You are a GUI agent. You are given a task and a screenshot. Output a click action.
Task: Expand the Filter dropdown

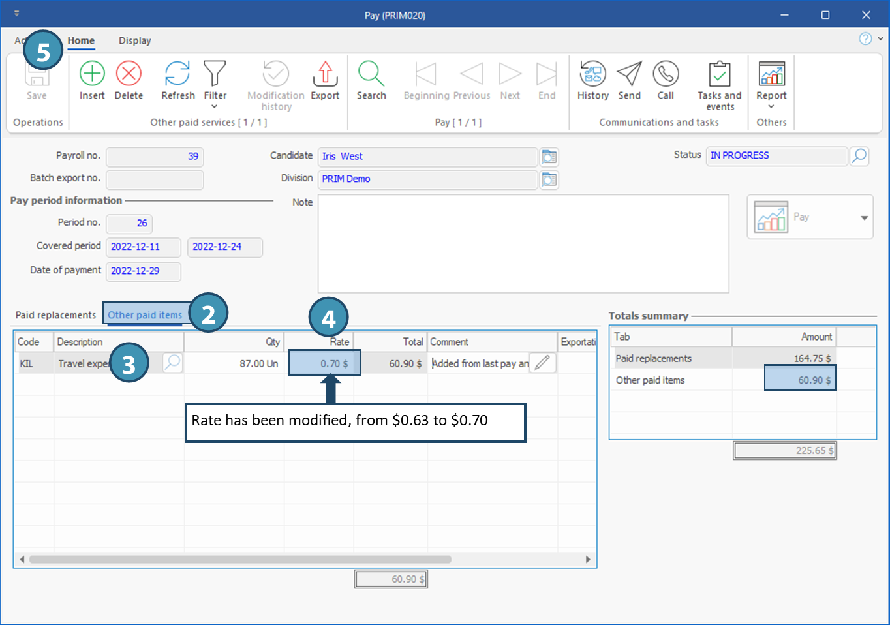click(x=215, y=106)
